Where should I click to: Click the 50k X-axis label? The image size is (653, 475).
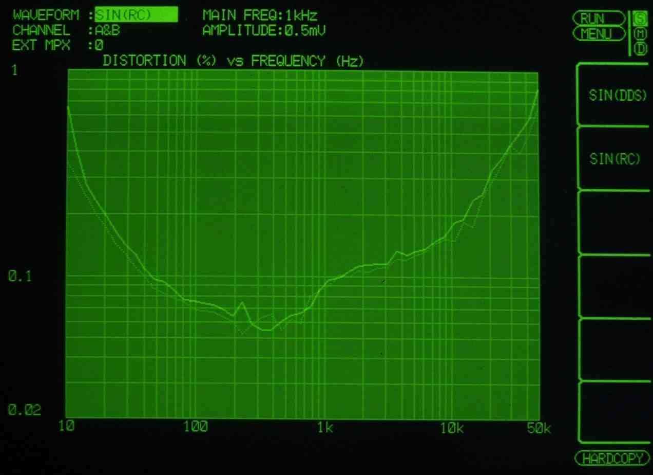(x=539, y=428)
